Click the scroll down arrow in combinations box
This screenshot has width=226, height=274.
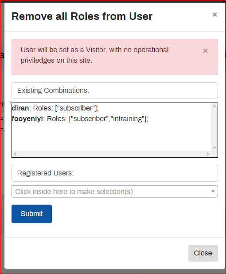click(x=214, y=148)
